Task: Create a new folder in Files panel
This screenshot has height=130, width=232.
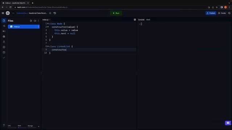Action: [x=35, y=21]
